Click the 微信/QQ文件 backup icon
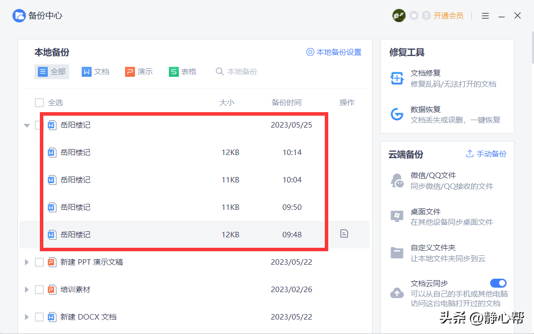534x334 pixels. pos(397,180)
